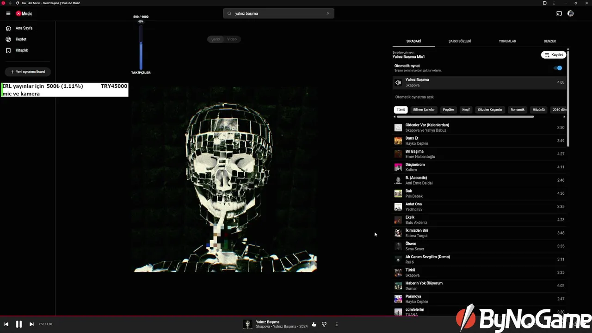Reload the page with the refresh icon
This screenshot has width=592, height=333.
(x=17, y=3)
